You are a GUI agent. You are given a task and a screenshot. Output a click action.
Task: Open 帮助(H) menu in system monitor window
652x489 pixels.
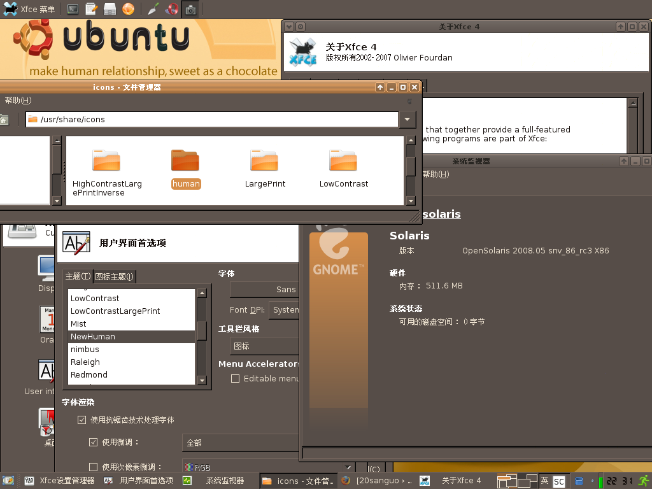point(436,174)
